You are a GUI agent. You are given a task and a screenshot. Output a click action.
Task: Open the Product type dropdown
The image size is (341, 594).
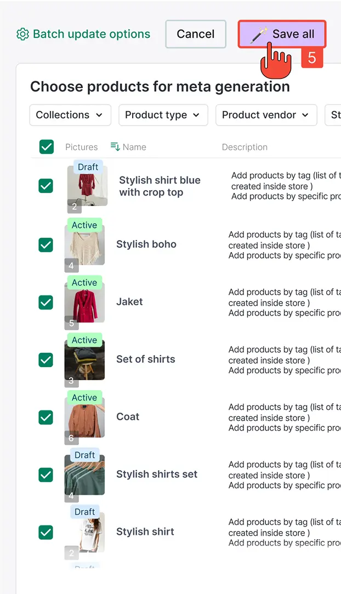[163, 115]
